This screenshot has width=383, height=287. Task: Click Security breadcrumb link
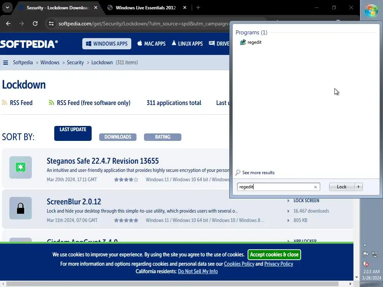75,62
